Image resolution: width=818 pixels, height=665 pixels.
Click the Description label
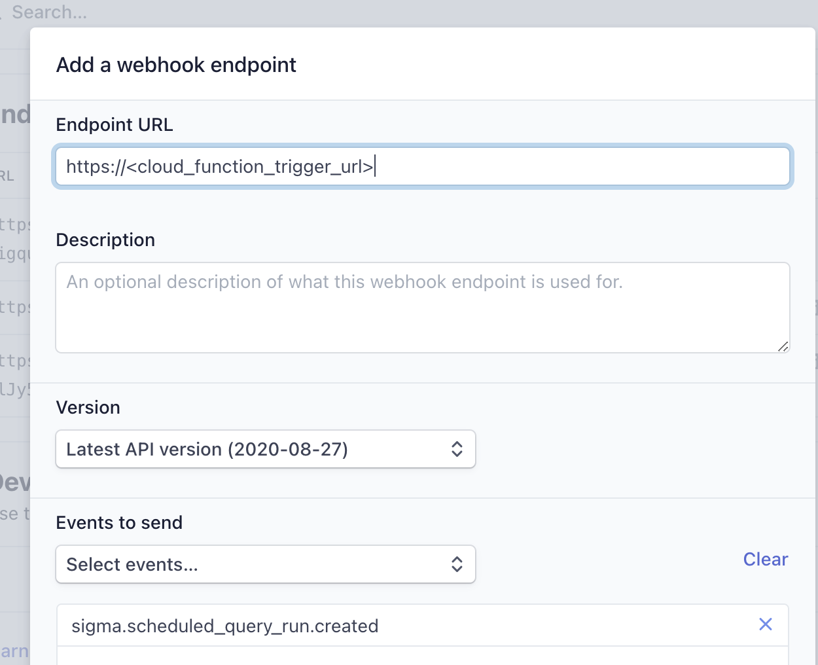(x=105, y=240)
